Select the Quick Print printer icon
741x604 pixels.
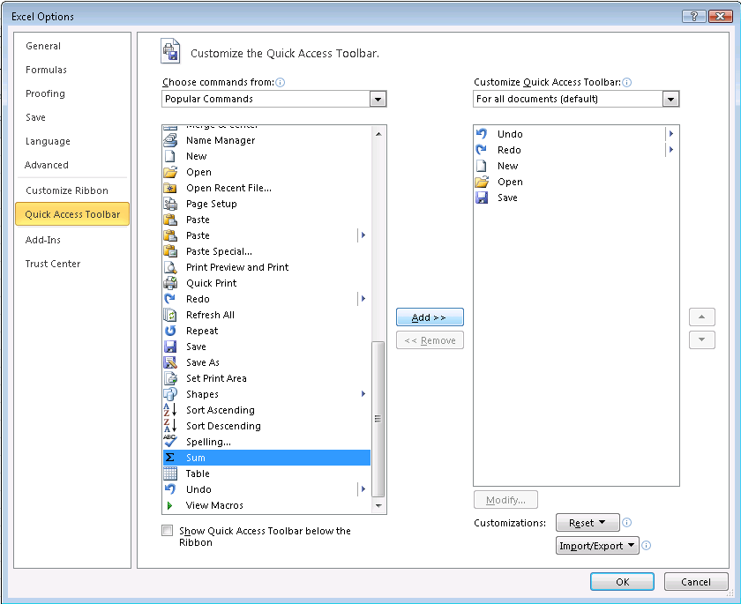170,283
